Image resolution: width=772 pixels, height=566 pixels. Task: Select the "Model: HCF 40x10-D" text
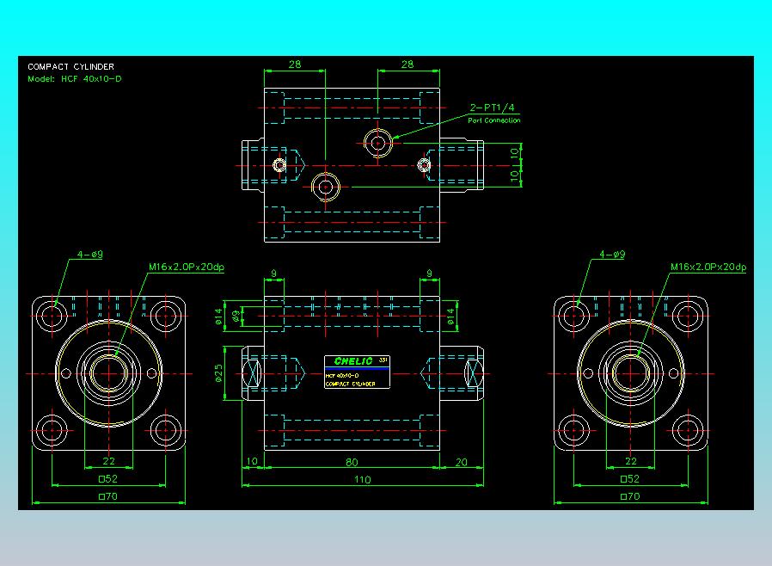(x=74, y=79)
